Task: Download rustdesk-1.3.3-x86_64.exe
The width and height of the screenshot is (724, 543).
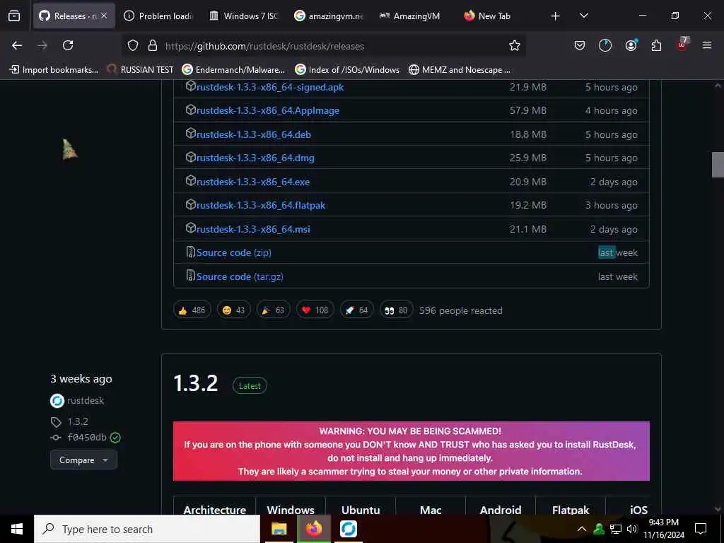Action: tap(253, 182)
